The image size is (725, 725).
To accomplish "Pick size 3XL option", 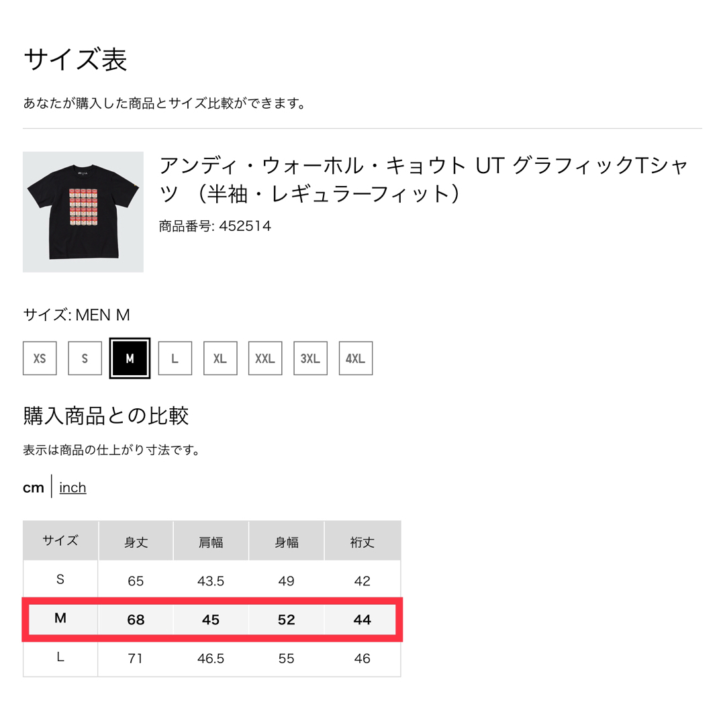I will (x=310, y=358).
